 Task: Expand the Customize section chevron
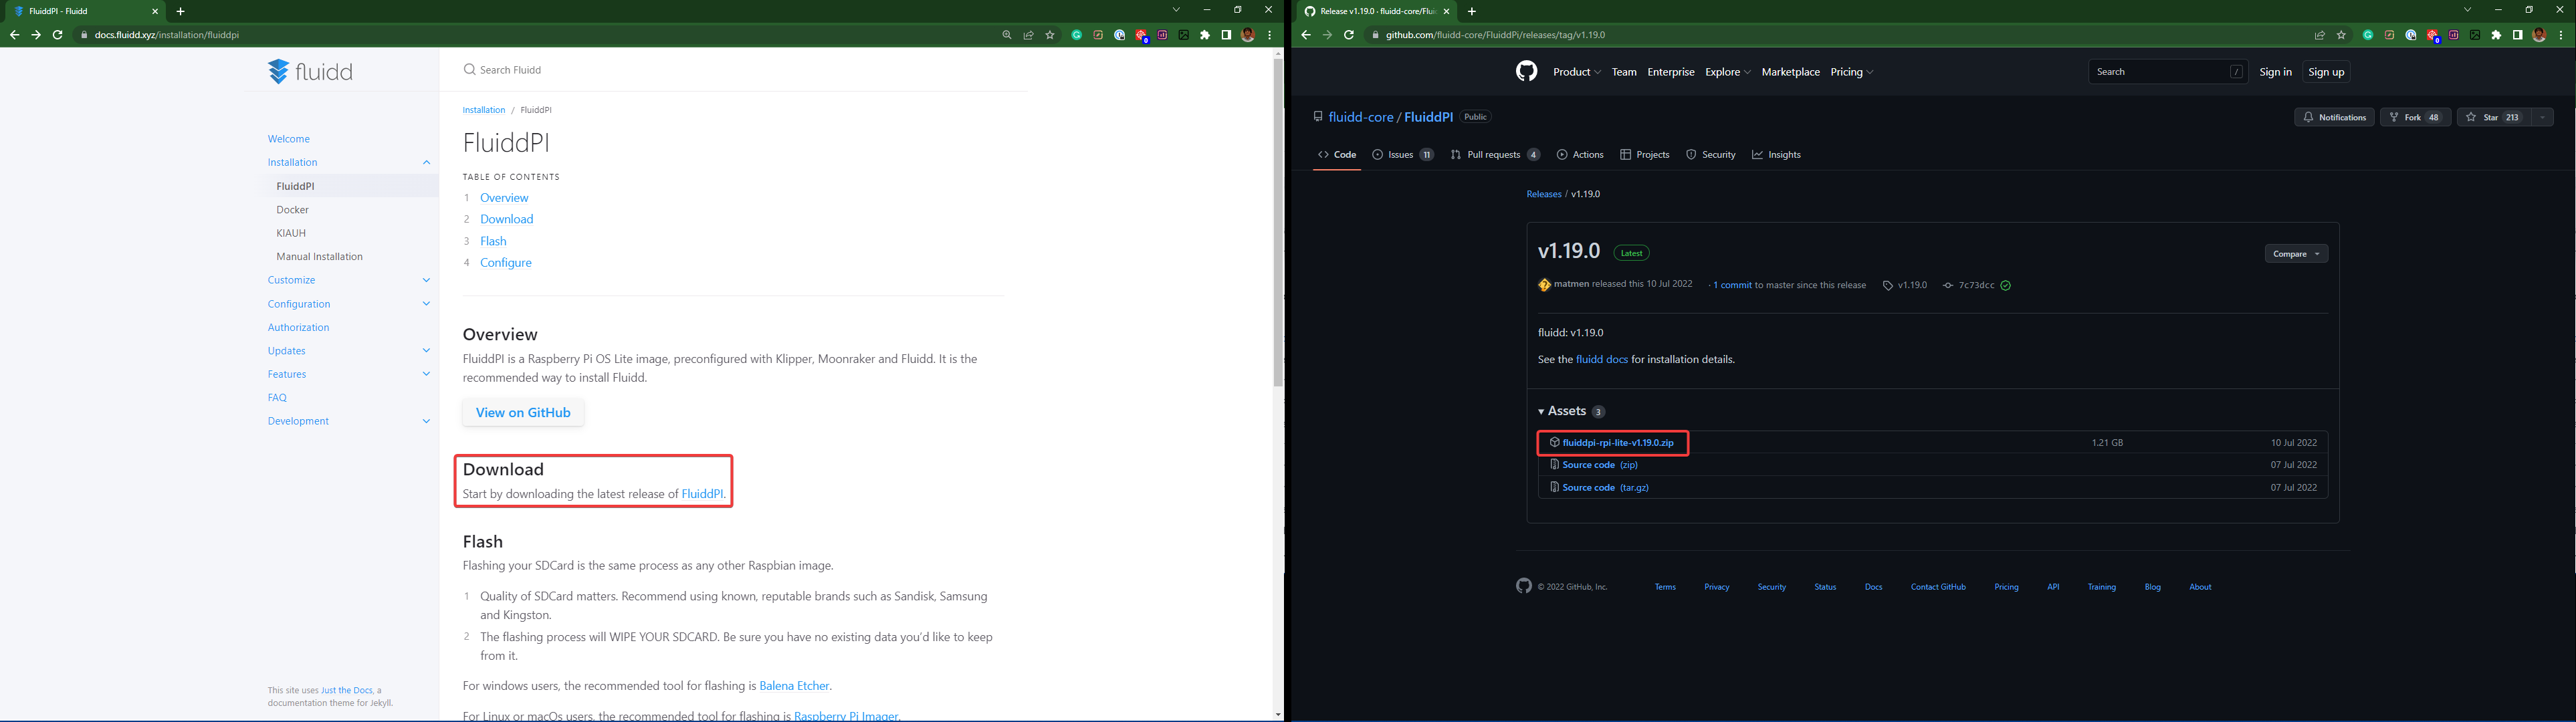tap(426, 280)
